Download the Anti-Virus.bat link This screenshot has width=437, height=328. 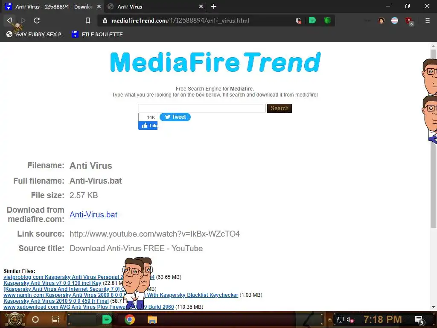[93, 214]
